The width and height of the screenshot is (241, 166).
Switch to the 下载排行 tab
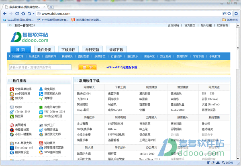[68, 49]
